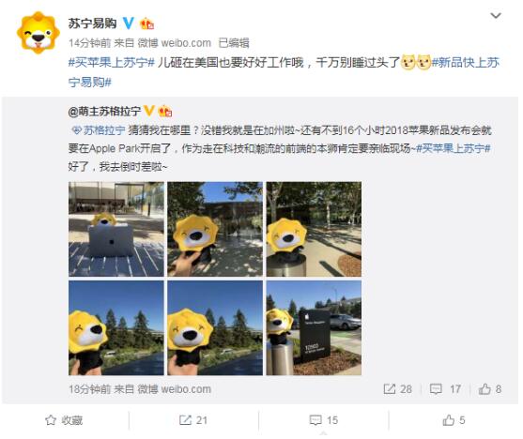The width and height of the screenshot is (523, 439).
Task: Open the lion toy held in hand photo
Action: pos(215,229)
